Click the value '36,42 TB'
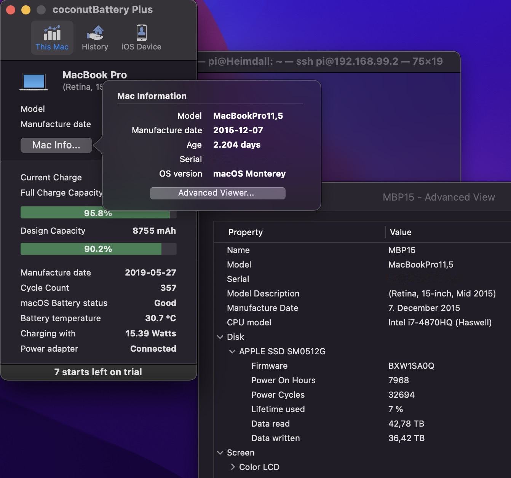Image resolution: width=511 pixels, height=478 pixels. [x=406, y=438]
